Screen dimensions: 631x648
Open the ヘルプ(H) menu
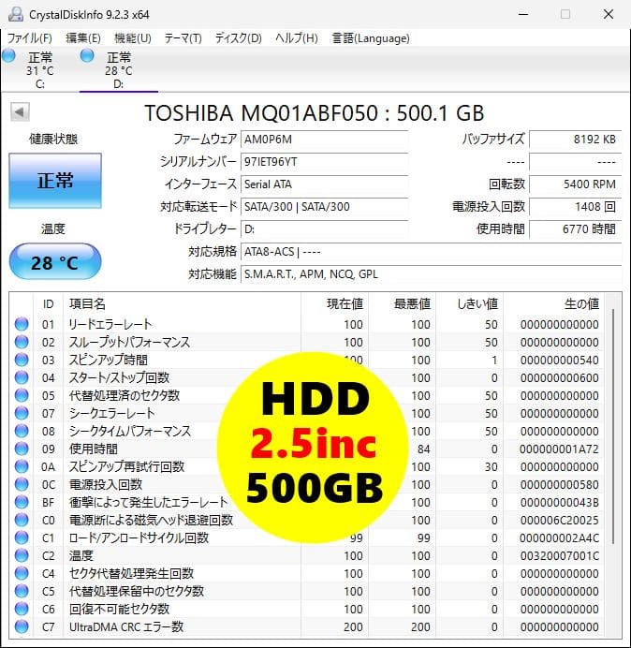pos(297,38)
